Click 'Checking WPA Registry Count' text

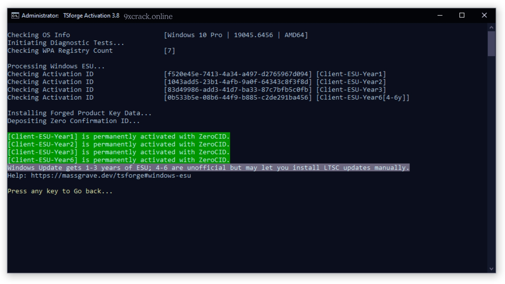[x=60, y=51]
